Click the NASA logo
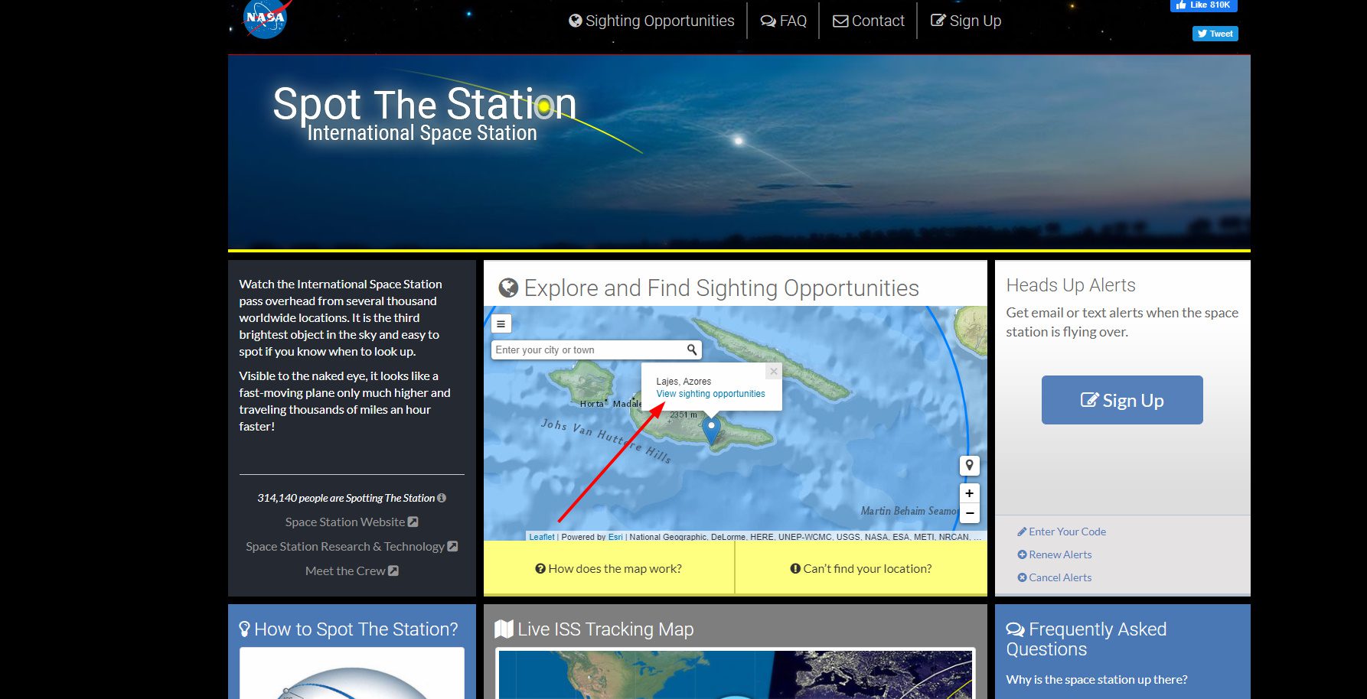Viewport: 1367px width, 699px height. (x=265, y=18)
